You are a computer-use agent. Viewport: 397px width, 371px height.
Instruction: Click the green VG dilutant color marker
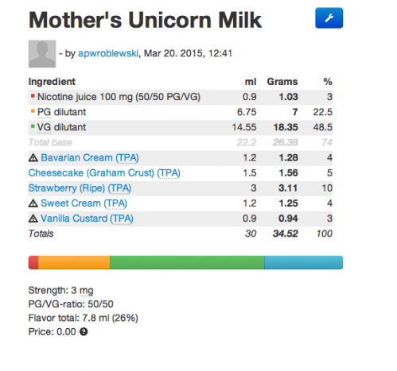(x=33, y=126)
